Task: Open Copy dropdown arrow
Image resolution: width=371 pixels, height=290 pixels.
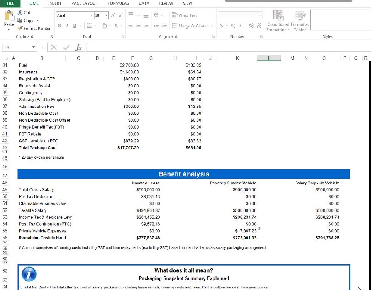Action: [x=37, y=20]
